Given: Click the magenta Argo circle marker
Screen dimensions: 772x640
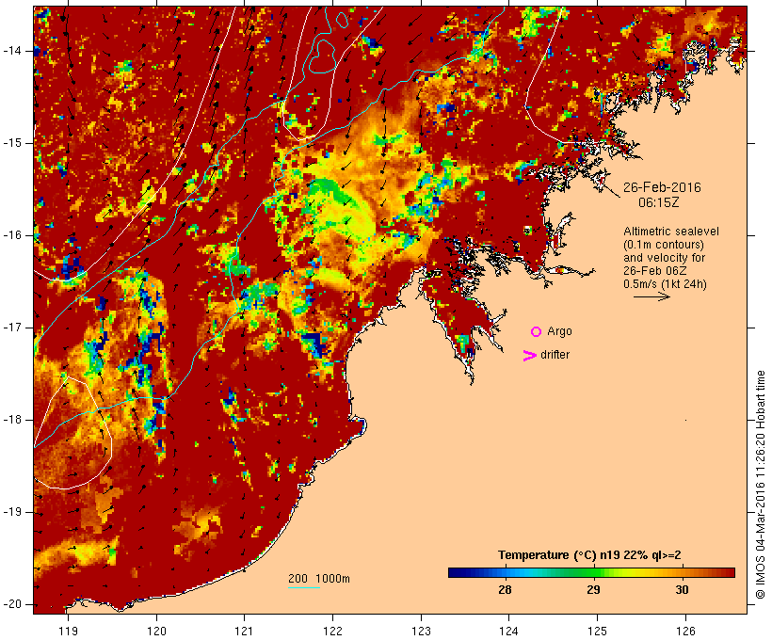Looking at the screenshot, I should click(537, 332).
